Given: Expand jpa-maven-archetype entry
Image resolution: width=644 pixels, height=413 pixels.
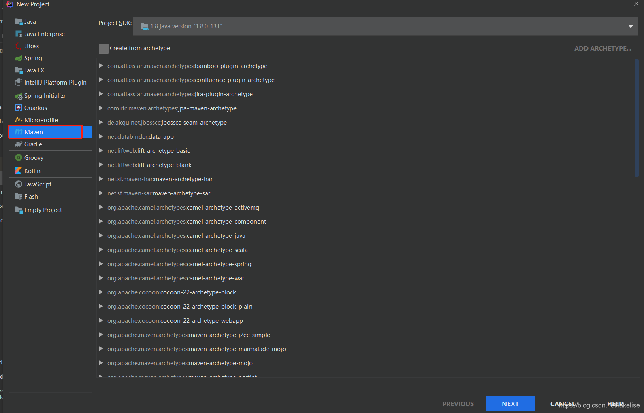Looking at the screenshot, I should pos(101,108).
